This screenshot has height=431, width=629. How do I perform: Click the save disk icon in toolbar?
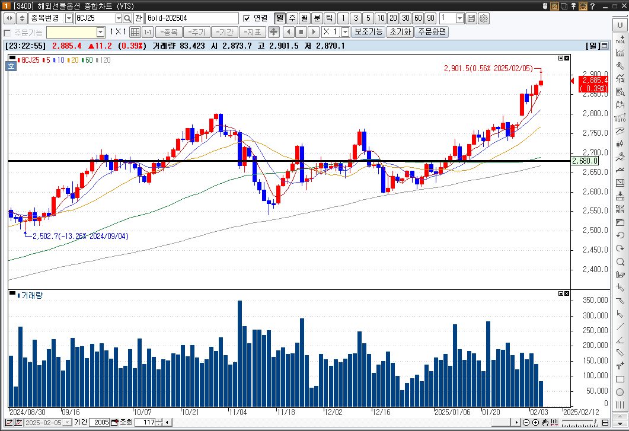click(x=471, y=18)
